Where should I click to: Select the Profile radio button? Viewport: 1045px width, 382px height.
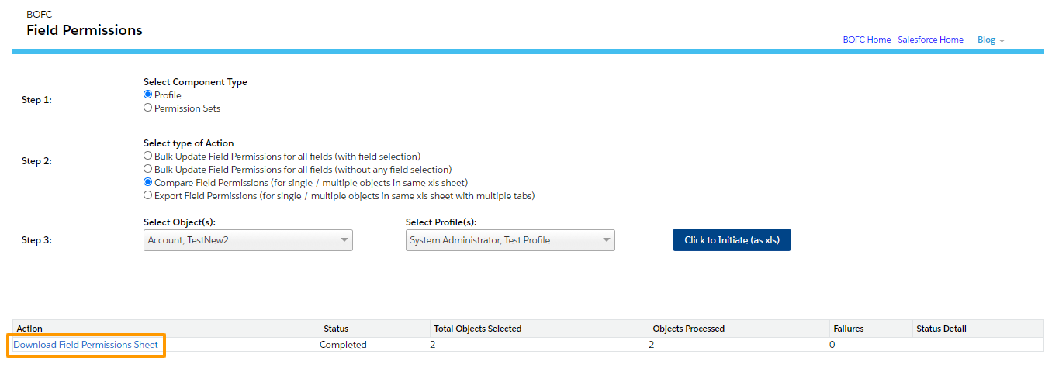click(x=148, y=95)
